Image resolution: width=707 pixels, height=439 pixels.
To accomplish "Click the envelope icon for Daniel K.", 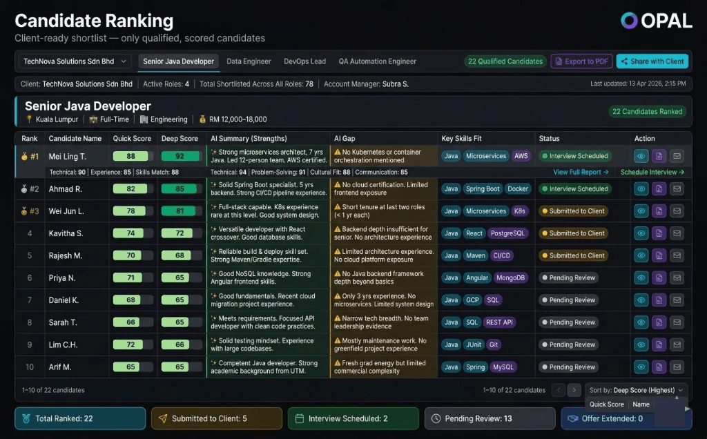I will pos(677,300).
